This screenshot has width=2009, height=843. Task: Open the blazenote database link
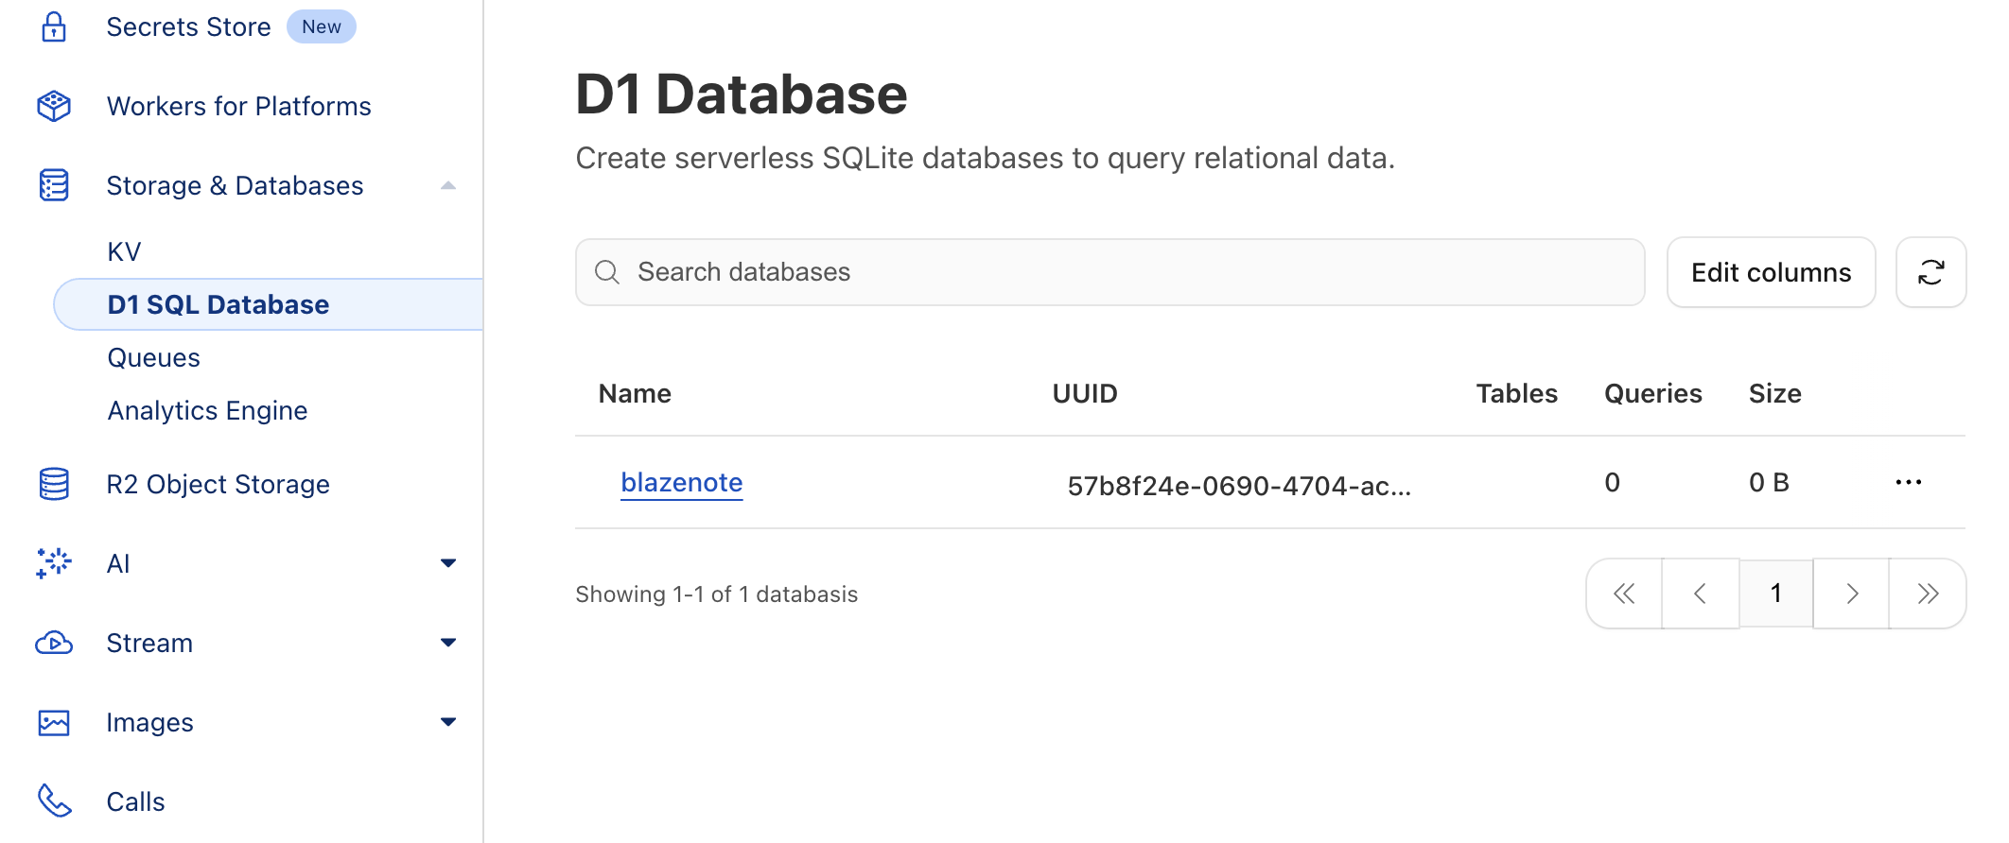tap(681, 483)
